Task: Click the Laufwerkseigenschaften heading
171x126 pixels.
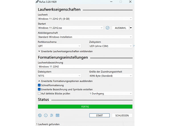Action: click(x=59, y=10)
